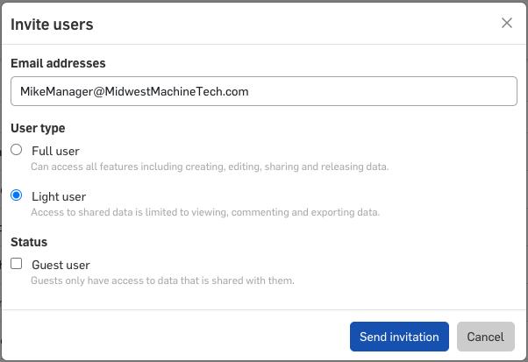Click the 'Status' section heading
Viewport: 528px width, 362px height.
29,242
